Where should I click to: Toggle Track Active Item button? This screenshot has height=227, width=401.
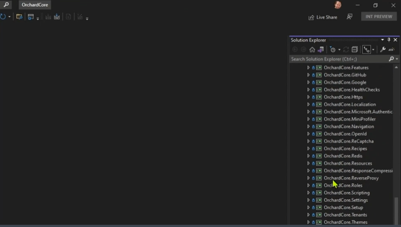pos(366,50)
